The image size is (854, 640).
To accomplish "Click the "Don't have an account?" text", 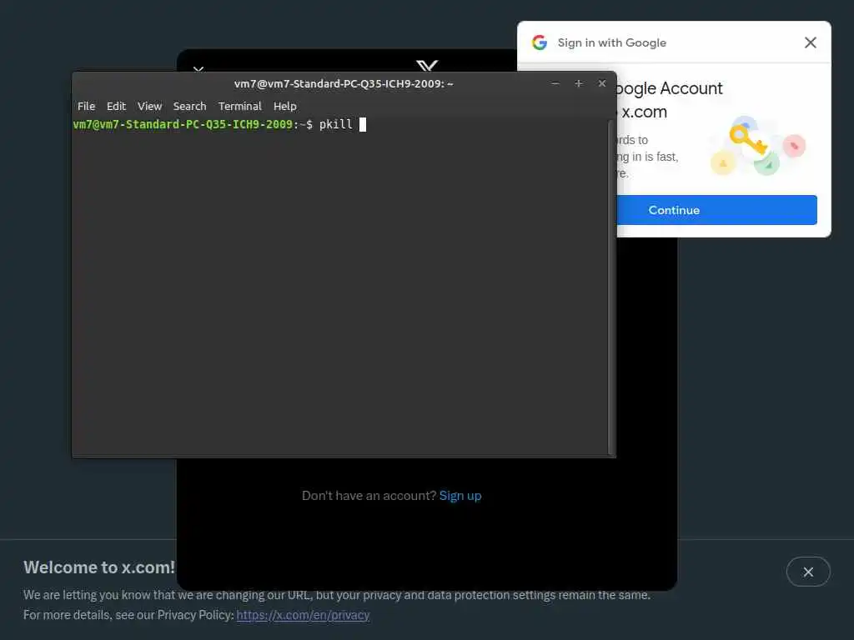I will pos(369,496).
